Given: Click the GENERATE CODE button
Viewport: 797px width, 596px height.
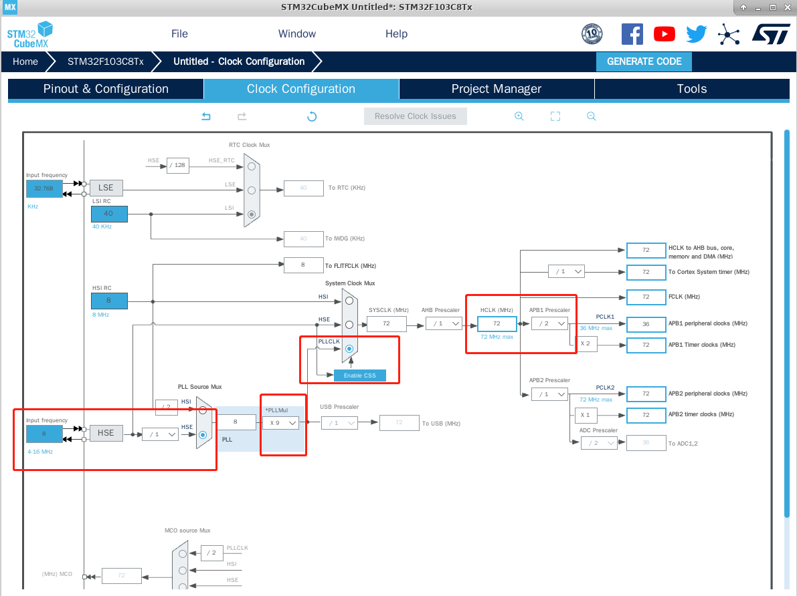Looking at the screenshot, I should pos(644,61).
